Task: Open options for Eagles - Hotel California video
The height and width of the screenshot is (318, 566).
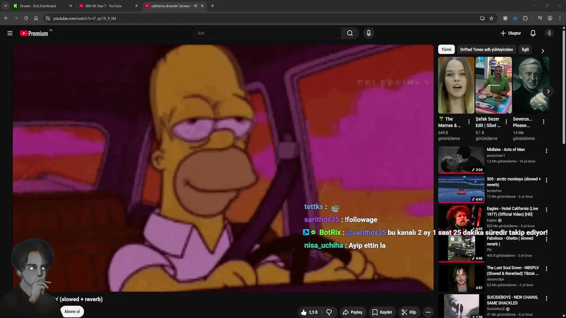Action: point(547,210)
